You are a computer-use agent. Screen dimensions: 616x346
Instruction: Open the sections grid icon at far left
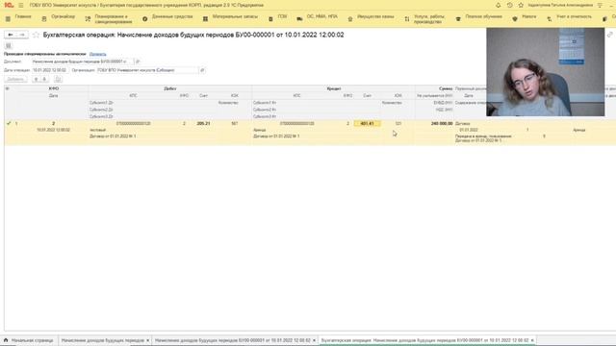(8, 19)
